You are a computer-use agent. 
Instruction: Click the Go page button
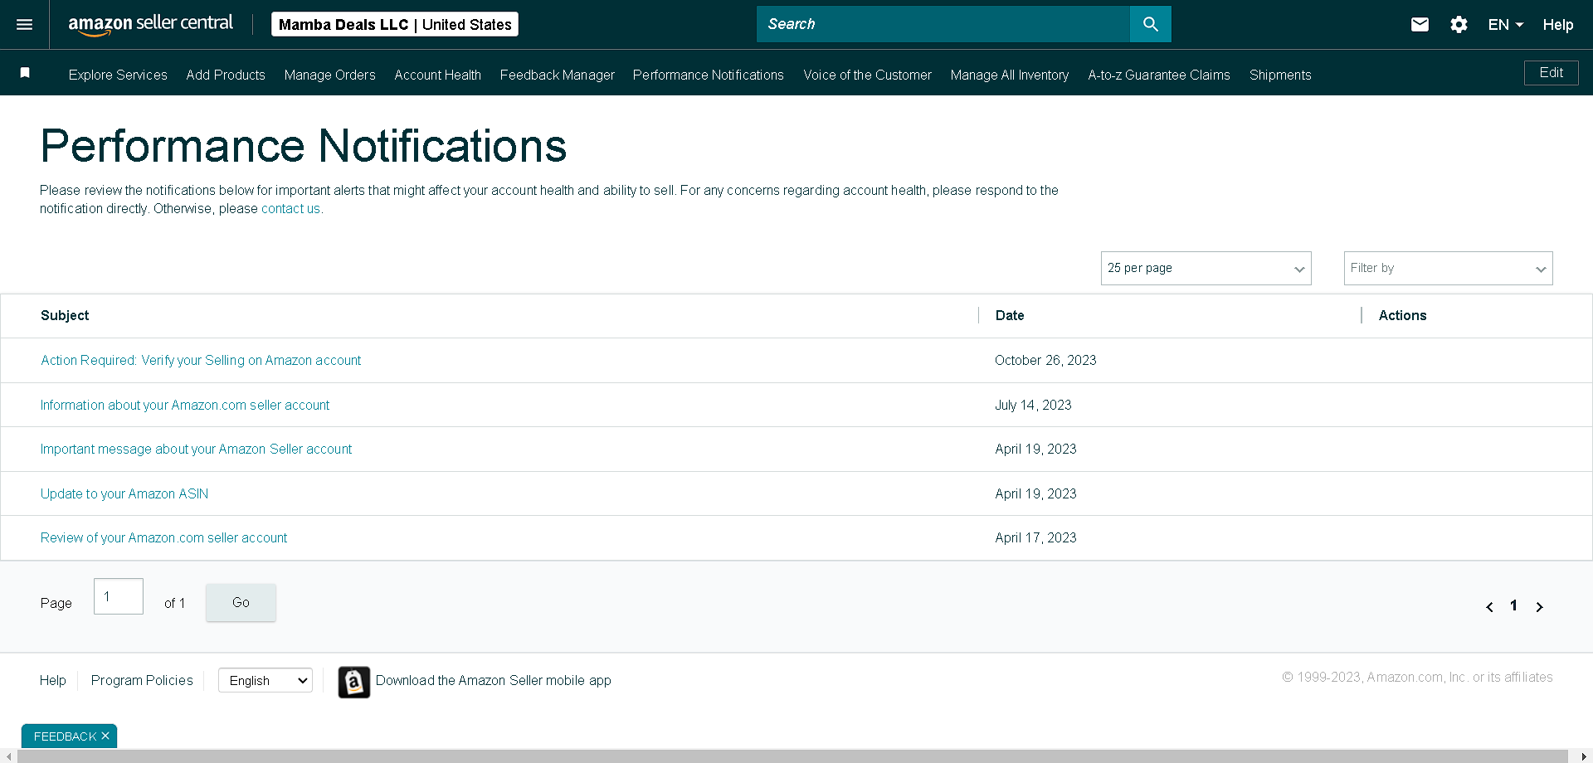[241, 602]
